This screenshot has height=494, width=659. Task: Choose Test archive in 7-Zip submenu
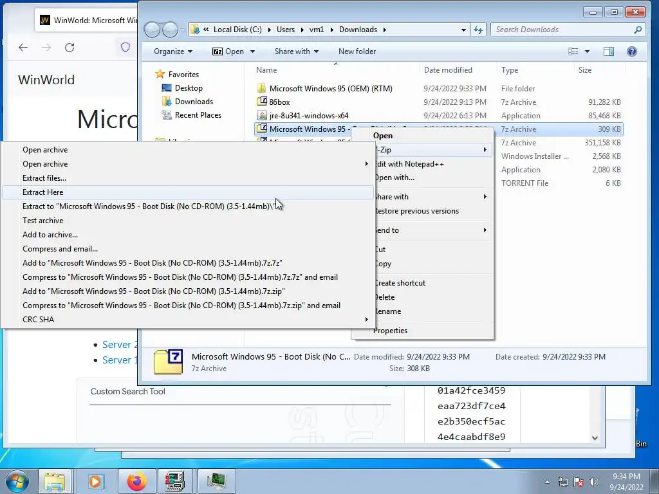point(187,221)
